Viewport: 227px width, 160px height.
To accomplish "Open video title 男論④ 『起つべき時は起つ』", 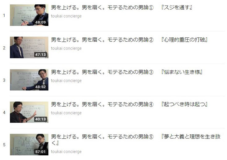I will [x=129, y=104].
